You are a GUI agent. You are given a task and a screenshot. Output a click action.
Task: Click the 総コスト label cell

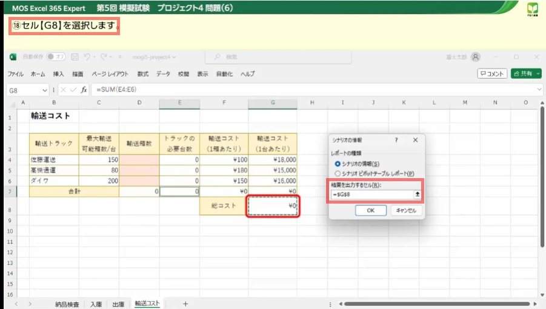224,206
